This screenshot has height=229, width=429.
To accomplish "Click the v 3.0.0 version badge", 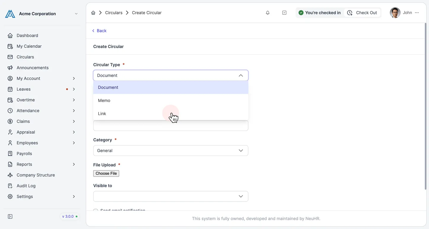I will point(70,216).
